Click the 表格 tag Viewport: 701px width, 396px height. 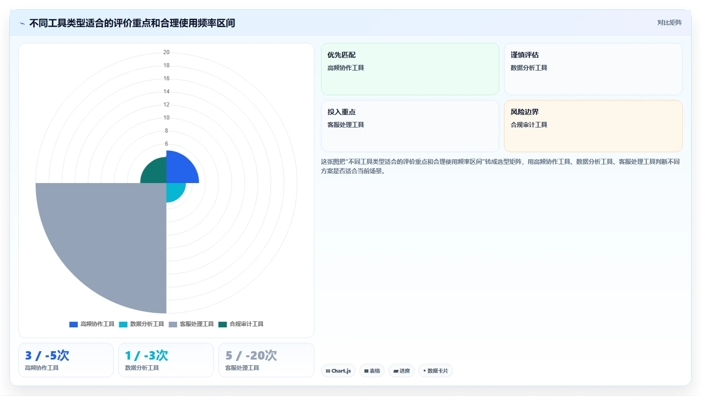click(372, 371)
